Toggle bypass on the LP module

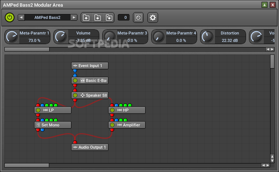pos(38,110)
